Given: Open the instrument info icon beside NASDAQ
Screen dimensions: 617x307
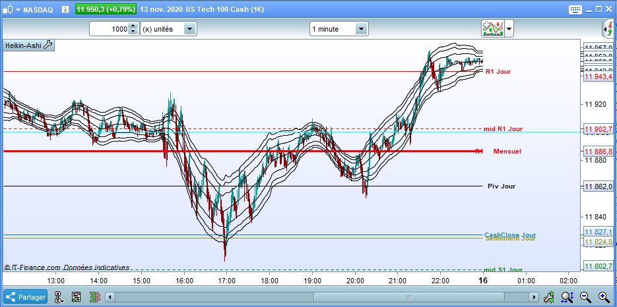Looking at the screenshot, I should [65, 9].
